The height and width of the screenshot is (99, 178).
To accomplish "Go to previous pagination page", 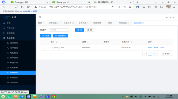I will click(144, 54).
